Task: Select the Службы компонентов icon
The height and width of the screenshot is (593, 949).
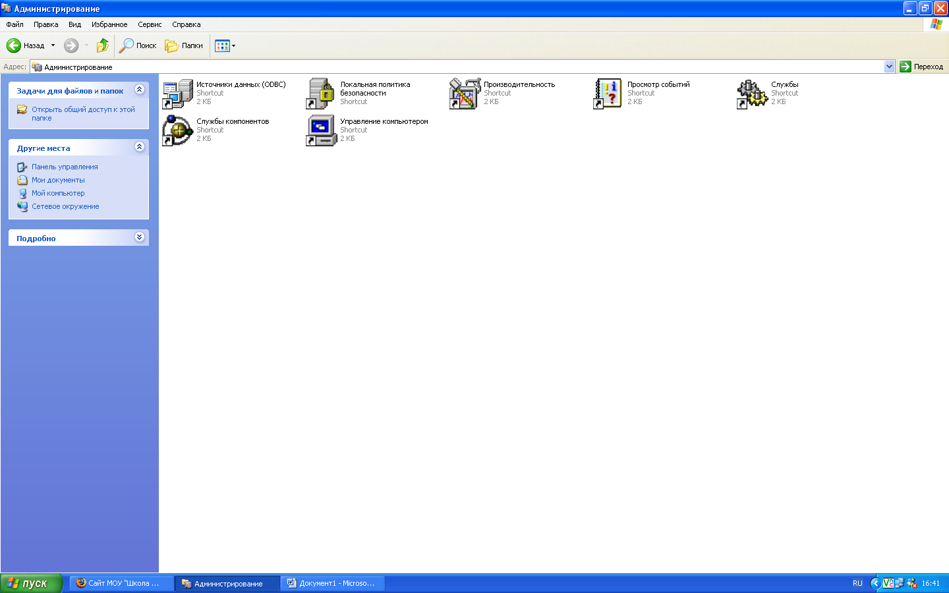Action: coord(177,130)
